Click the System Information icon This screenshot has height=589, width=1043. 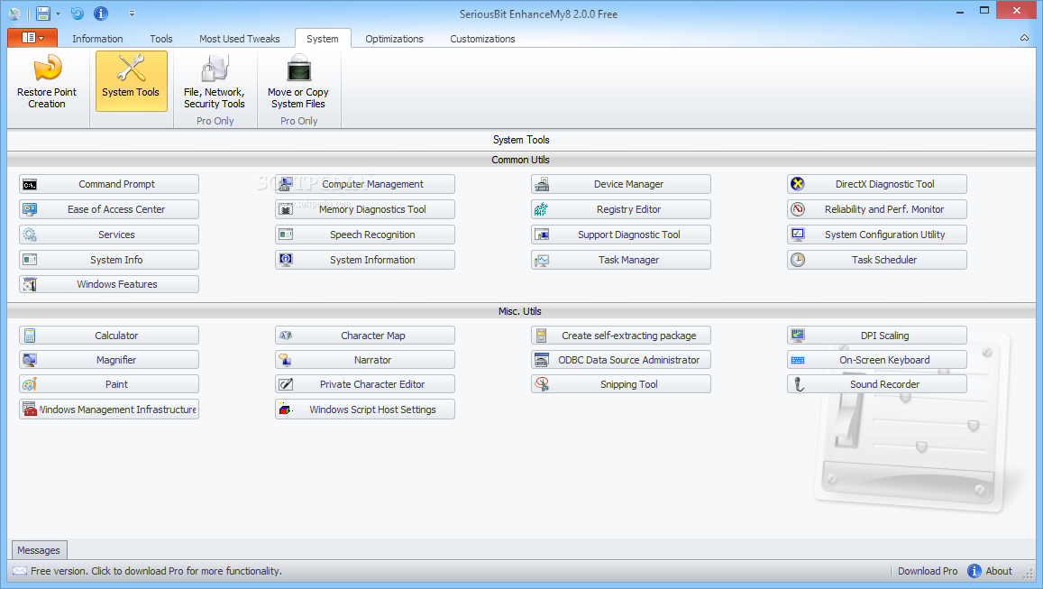click(286, 260)
